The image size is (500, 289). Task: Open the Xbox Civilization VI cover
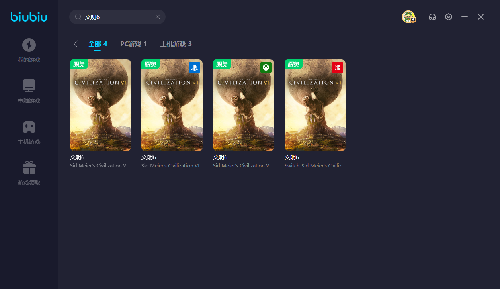(244, 105)
